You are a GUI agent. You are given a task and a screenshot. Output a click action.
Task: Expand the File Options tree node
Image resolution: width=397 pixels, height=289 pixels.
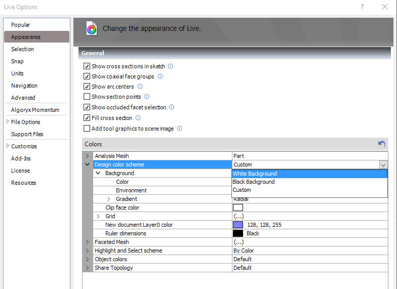pos(8,122)
